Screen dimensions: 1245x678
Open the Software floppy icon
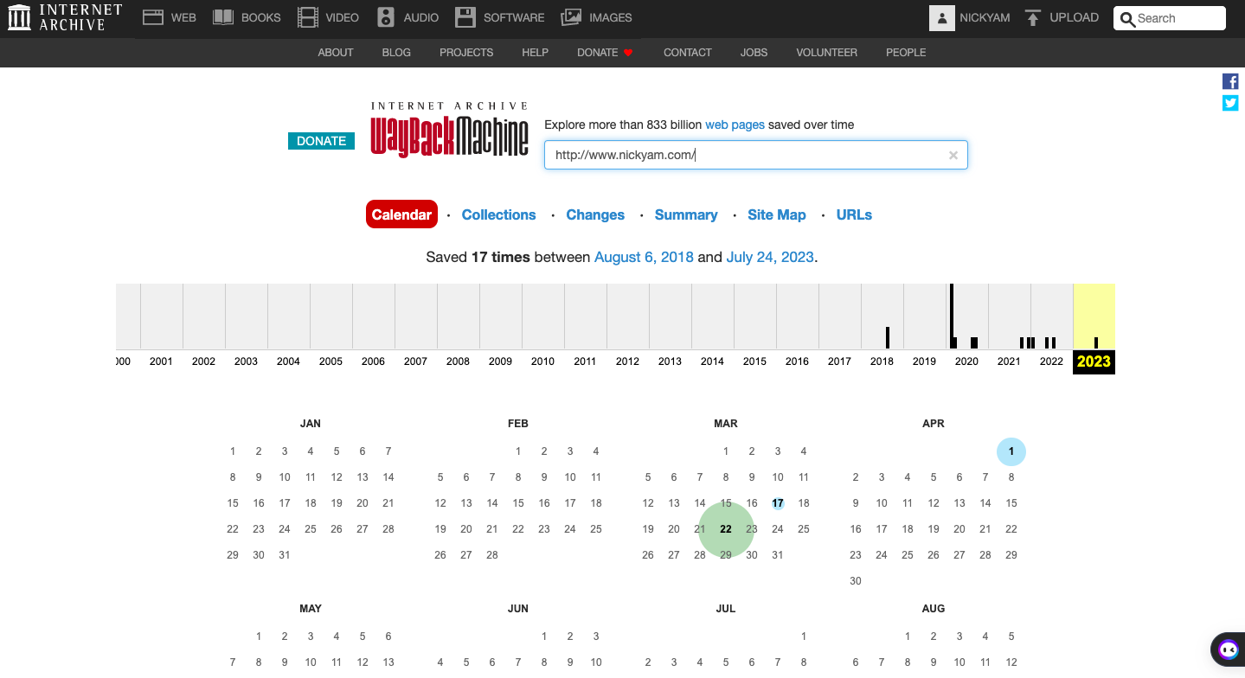(x=465, y=17)
